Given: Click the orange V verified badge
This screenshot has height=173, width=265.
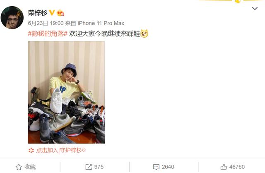Looking at the screenshot, I should pos(52,13).
